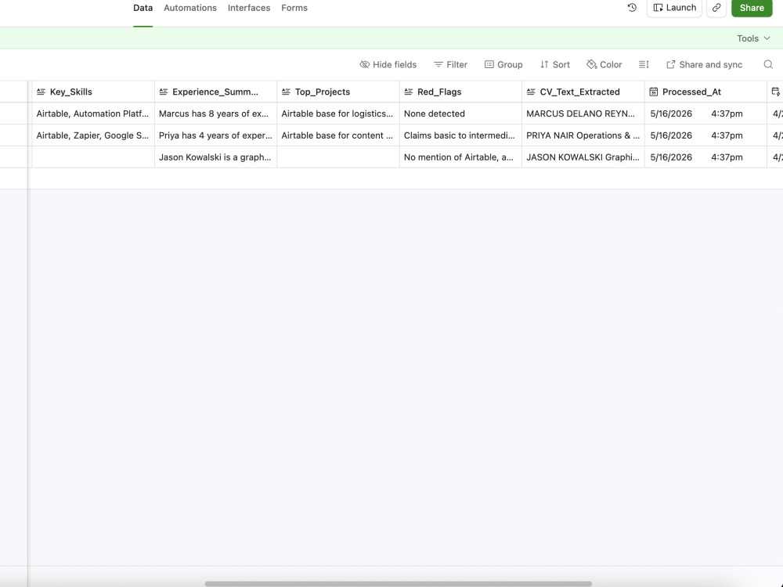Image resolution: width=783 pixels, height=587 pixels.
Task: Open Group options
Action: 503,64
